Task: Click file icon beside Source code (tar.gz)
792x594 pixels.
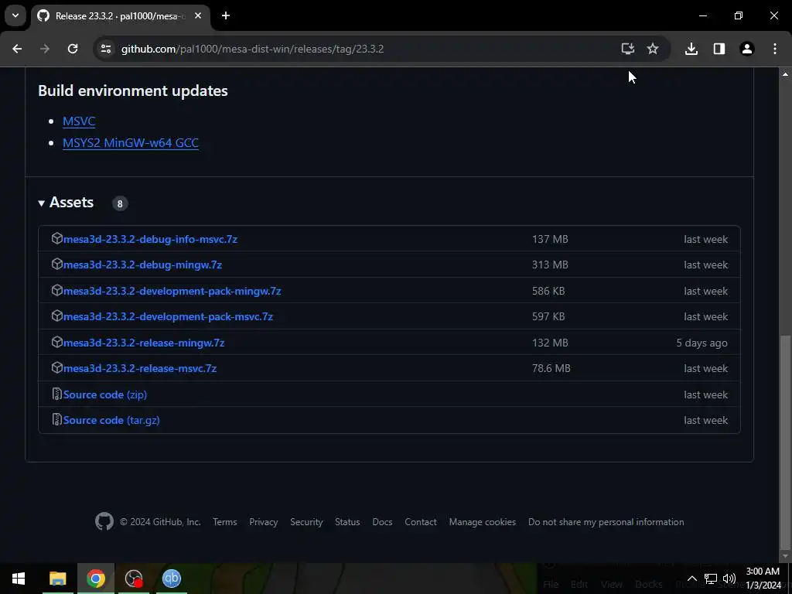Action: coord(57,420)
